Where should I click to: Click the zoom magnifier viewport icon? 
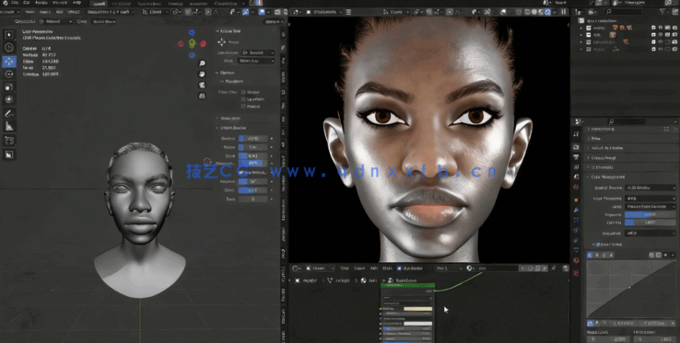202,63
